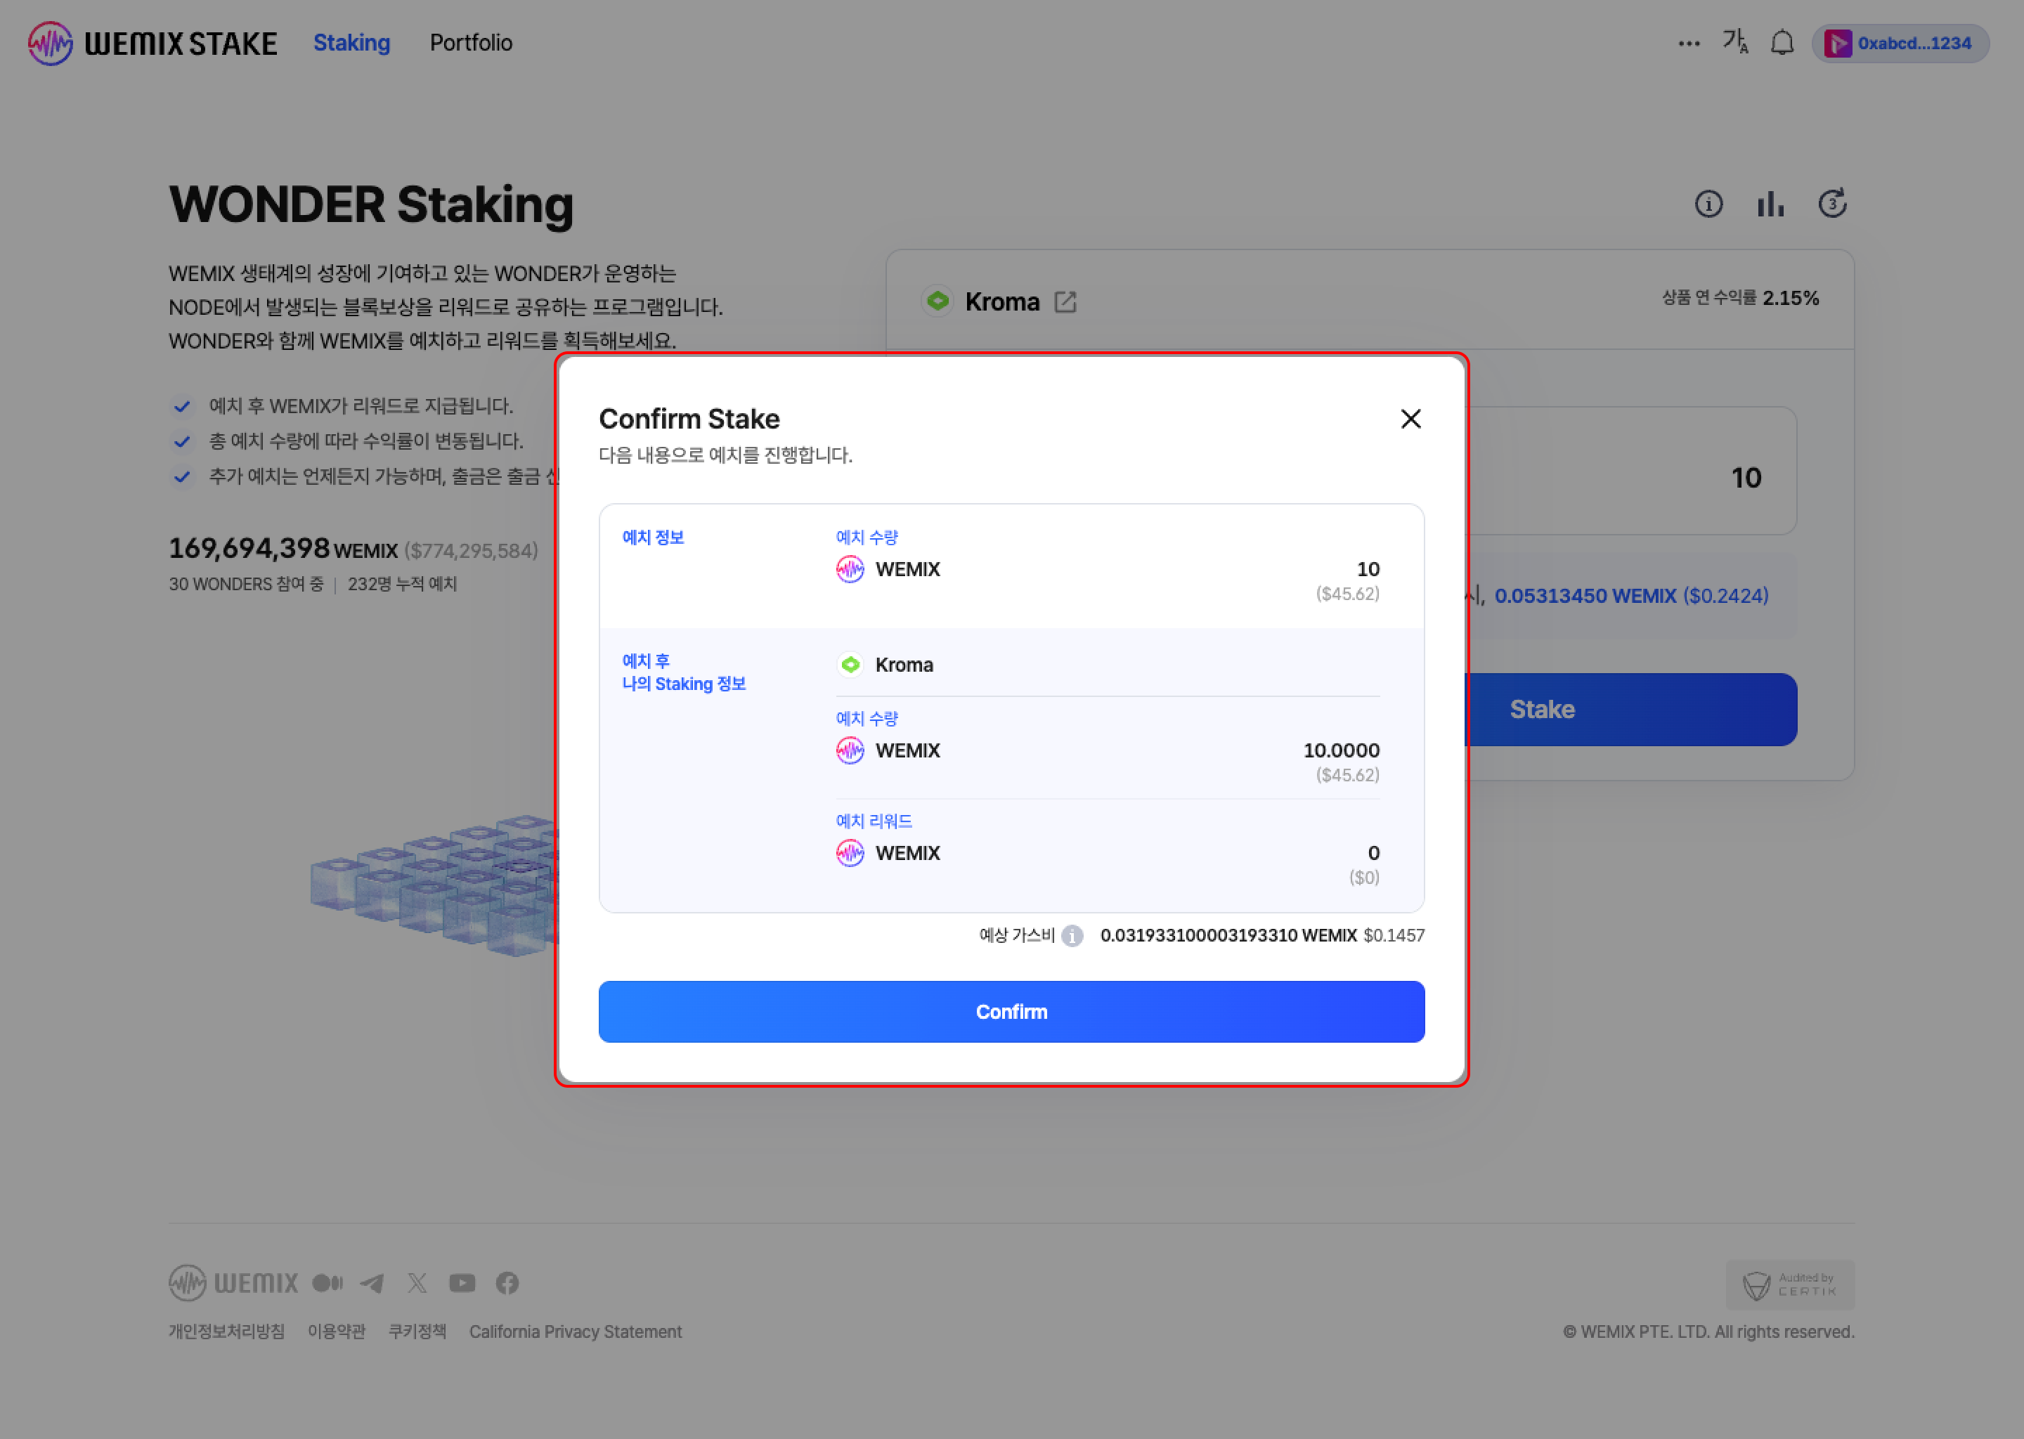
Task: Click the Stake button
Action: click(1630, 710)
